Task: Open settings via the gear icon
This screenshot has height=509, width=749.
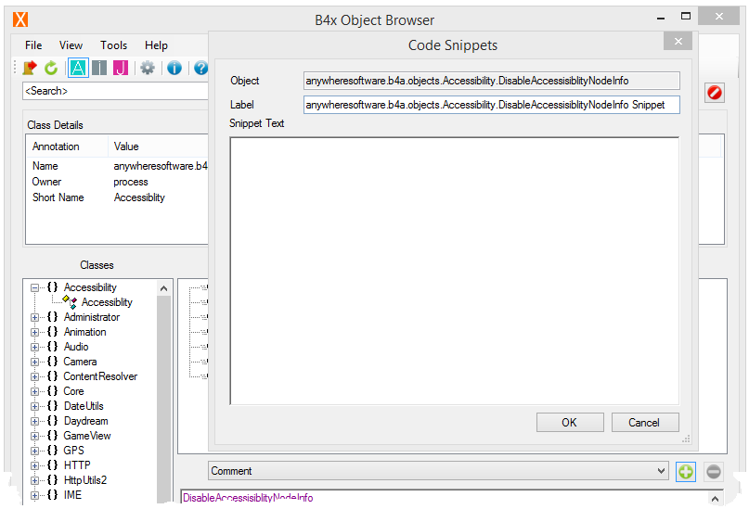Action: [x=148, y=68]
